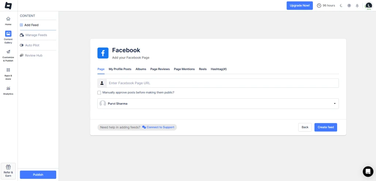Switch to the My Profile Posts tab
Viewport: 376px width, 181px height.
tap(120, 69)
